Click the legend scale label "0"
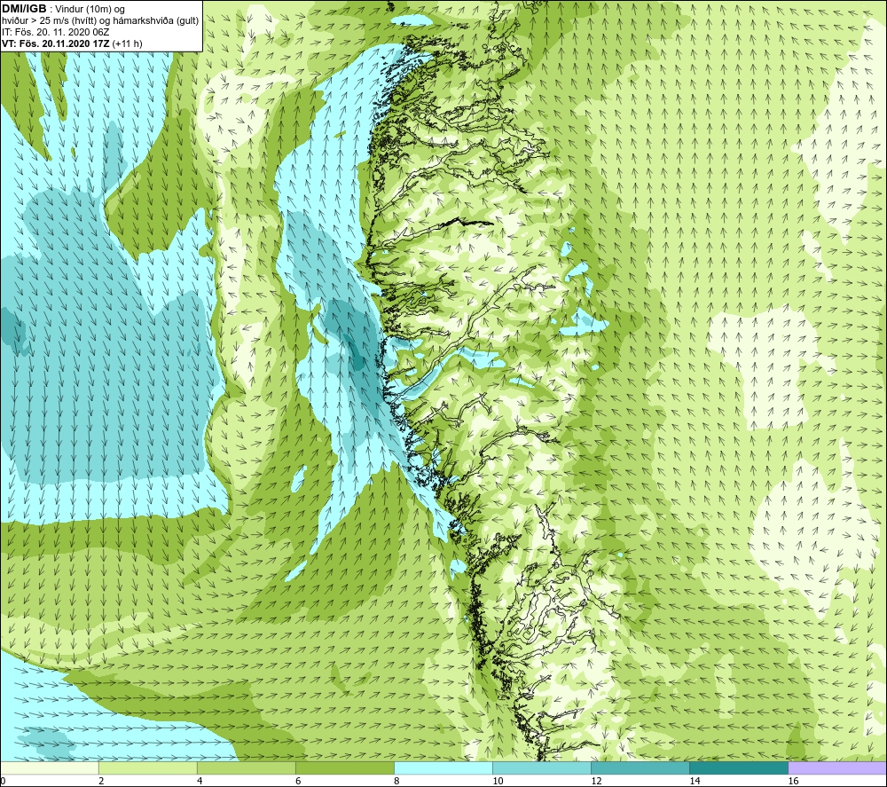 click(4, 782)
